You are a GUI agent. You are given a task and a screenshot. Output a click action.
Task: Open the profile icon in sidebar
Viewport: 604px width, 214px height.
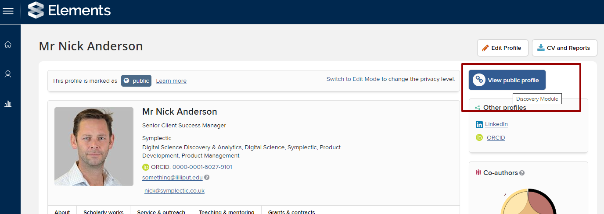[8, 74]
